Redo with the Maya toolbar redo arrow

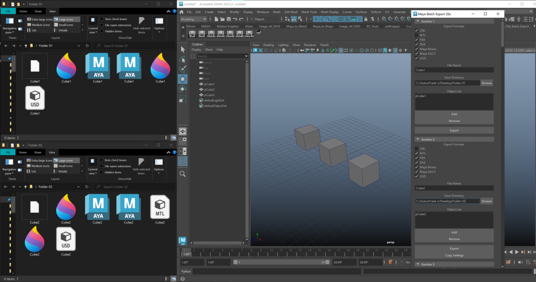pos(242,19)
